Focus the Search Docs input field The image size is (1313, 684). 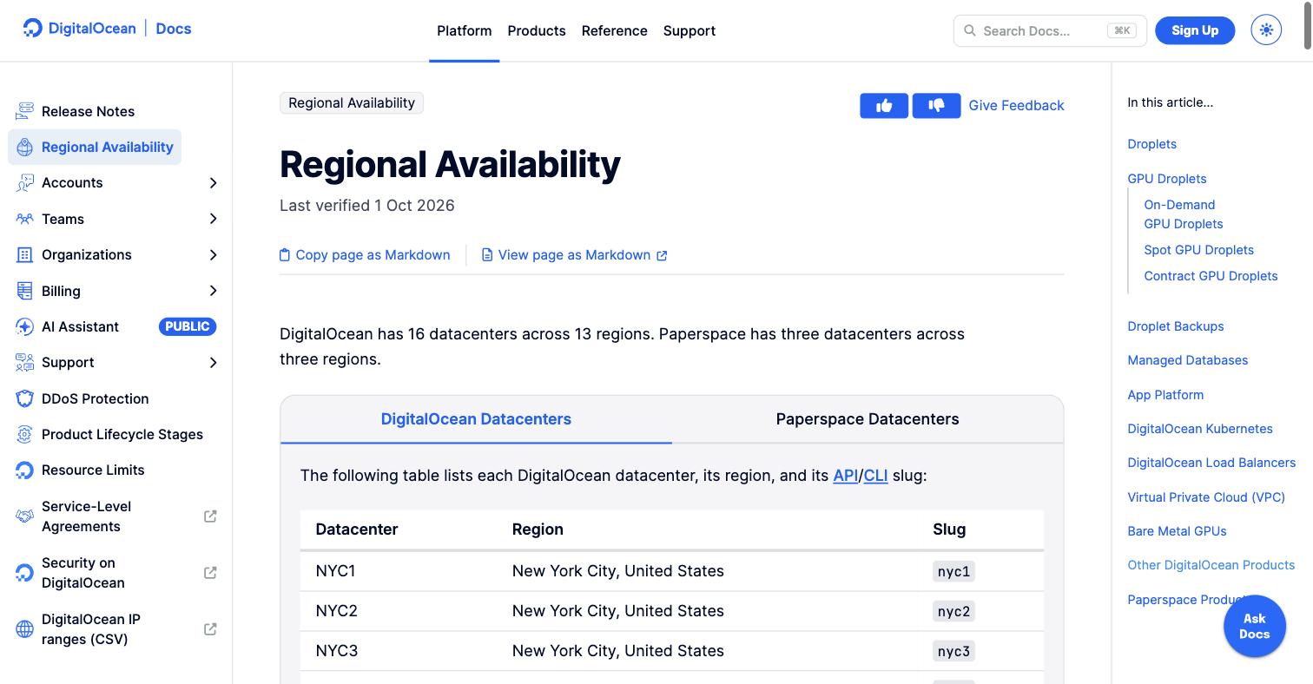[x=1050, y=30]
